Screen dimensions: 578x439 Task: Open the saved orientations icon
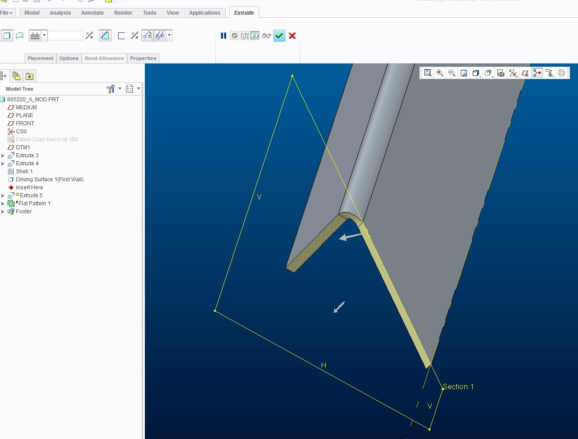[488, 73]
